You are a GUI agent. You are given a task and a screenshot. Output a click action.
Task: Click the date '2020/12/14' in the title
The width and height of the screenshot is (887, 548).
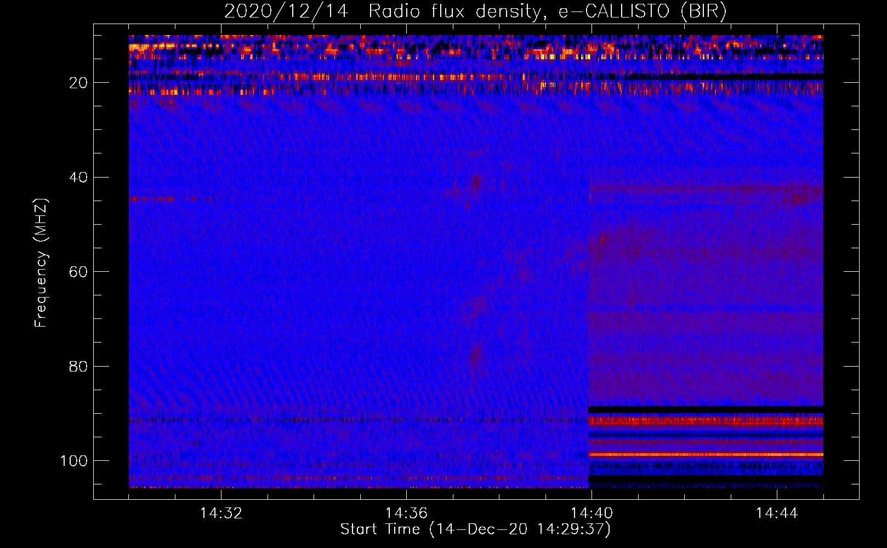pyautogui.click(x=286, y=12)
